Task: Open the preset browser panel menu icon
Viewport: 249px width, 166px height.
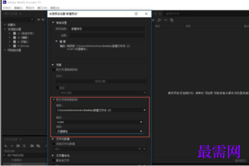Action: coord(21,139)
